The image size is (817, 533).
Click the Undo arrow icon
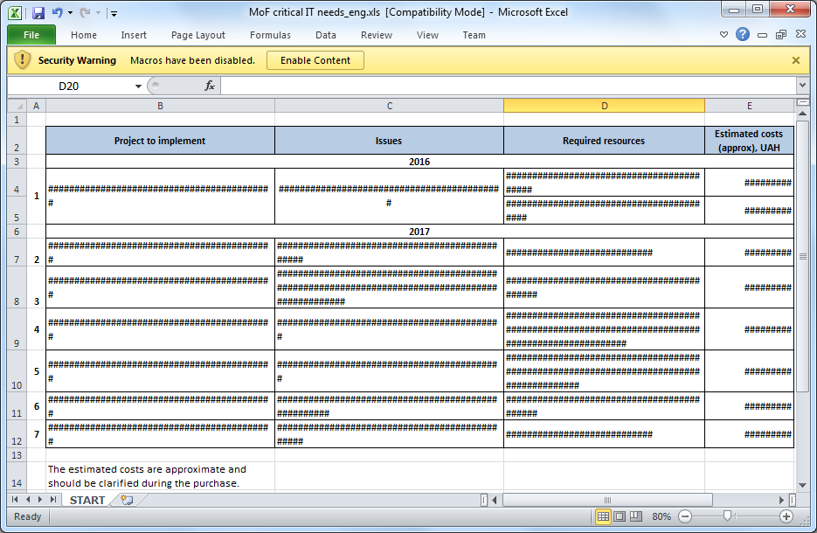57,13
